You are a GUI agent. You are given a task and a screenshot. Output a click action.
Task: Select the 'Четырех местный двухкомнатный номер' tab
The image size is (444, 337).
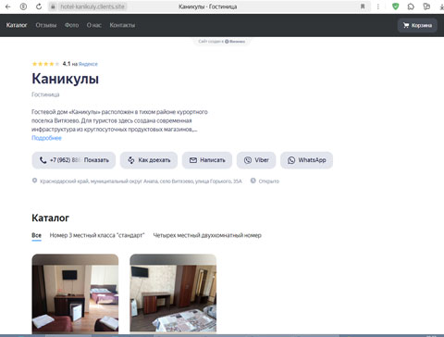pyautogui.click(x=207, y=235)
